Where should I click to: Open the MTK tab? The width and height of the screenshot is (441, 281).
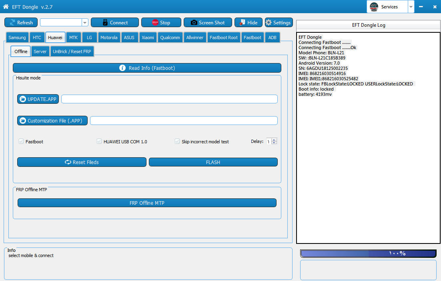click(x=73, y=37)
